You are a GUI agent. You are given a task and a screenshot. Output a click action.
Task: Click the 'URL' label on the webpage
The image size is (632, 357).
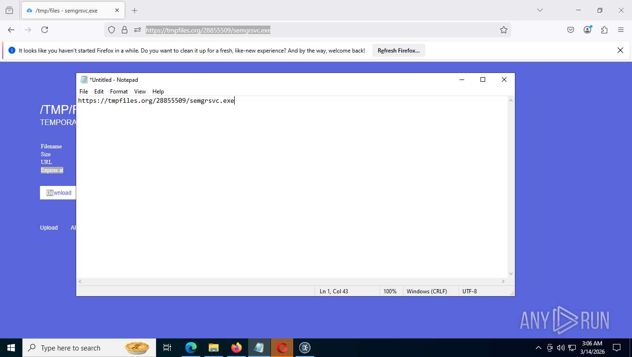[x=46, y=162]
